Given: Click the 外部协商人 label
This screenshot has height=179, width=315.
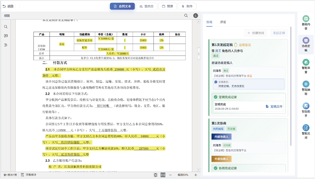Looking at the screenshot, I should click(x=221, y=159).
